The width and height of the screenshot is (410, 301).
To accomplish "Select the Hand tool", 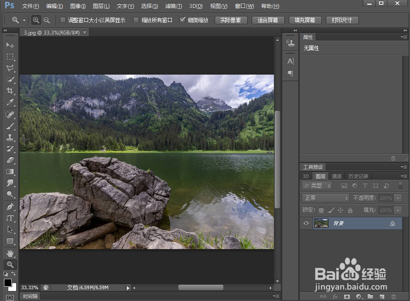I will click(x=10, y=253).
